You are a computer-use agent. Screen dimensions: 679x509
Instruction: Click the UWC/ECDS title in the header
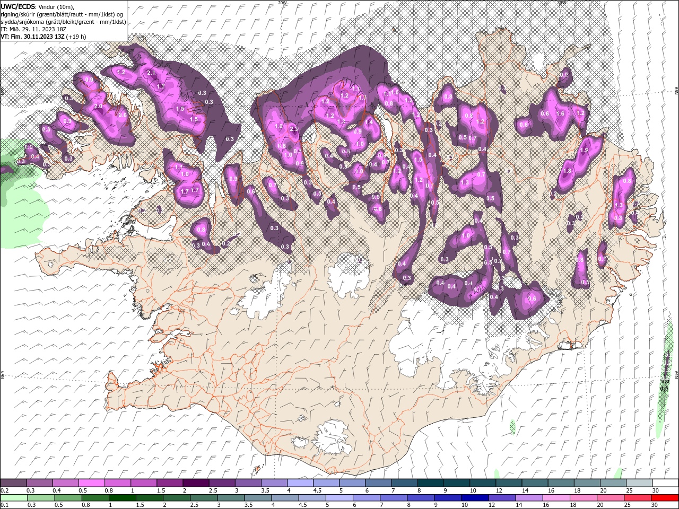point(18,6)
